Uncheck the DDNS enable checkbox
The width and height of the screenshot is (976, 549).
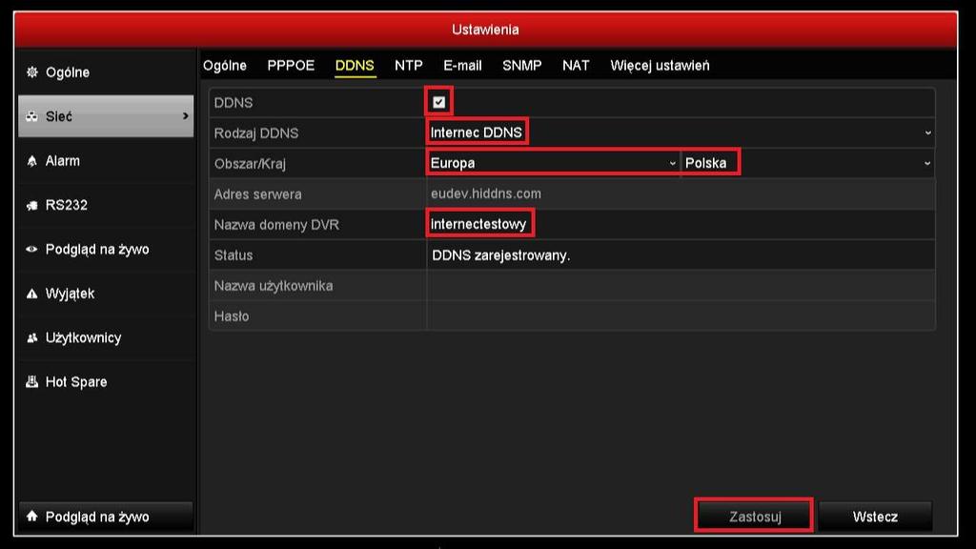(x=438, y=102)
